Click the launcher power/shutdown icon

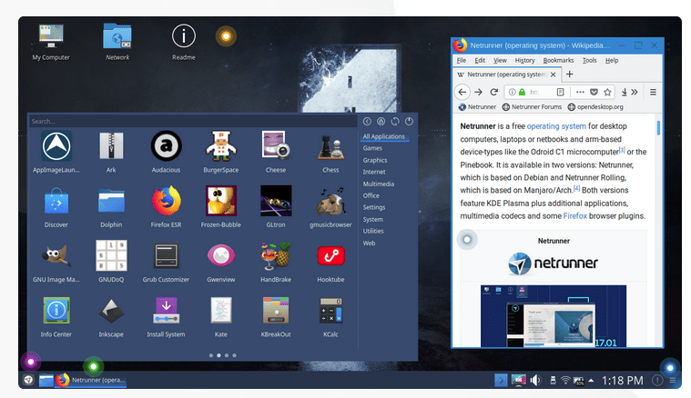(409, 122)
